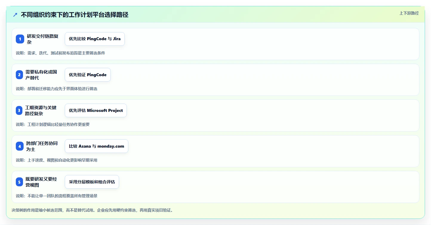The image size is (431, 225).
Task: Choose '采用分层模板和组合评估' button
Action: click(92, 182)
